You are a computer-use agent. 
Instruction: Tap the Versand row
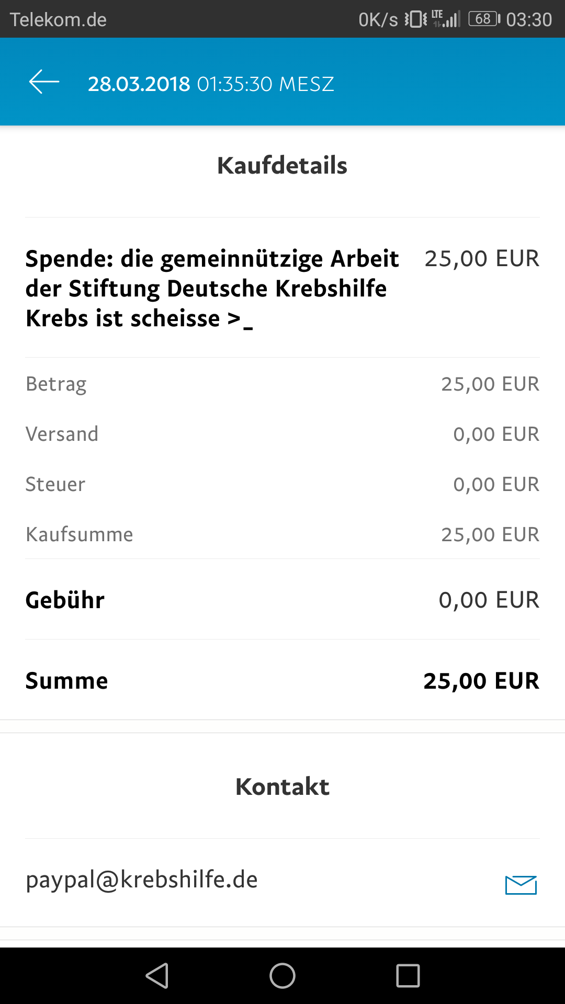(282, 434)
